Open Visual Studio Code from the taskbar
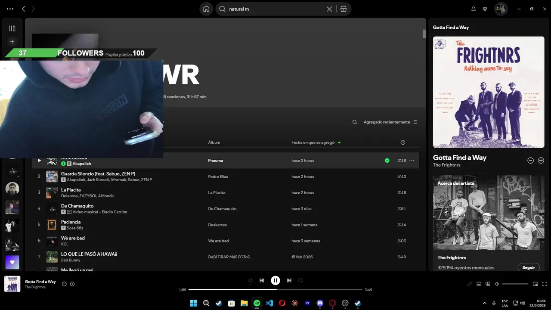This screenshot has width=551, height=310. click(x=269, y=303)
